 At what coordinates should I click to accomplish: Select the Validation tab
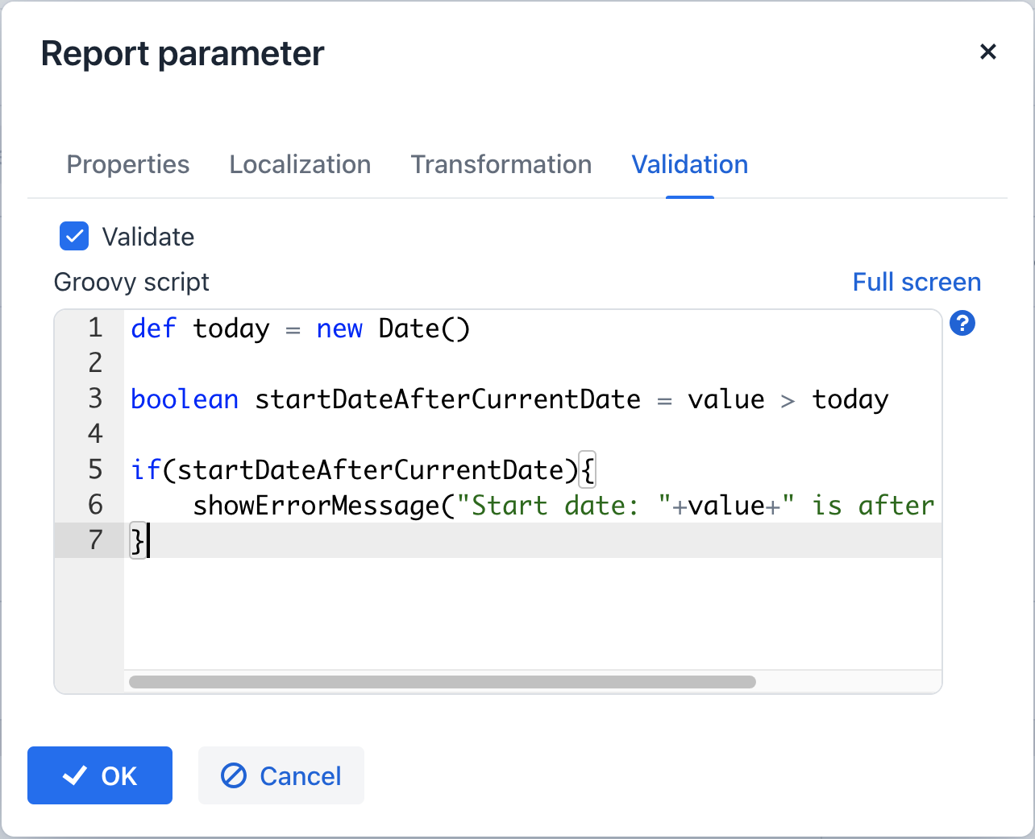coord(689,164)
